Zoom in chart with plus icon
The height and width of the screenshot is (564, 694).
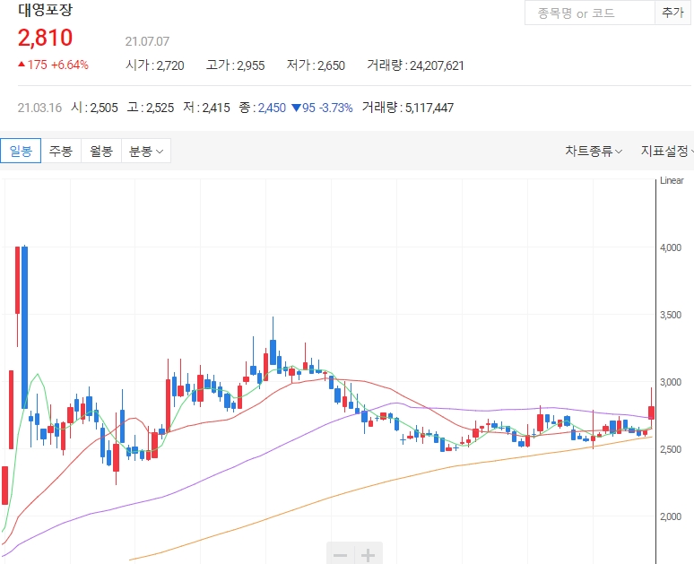click(369, 554)
